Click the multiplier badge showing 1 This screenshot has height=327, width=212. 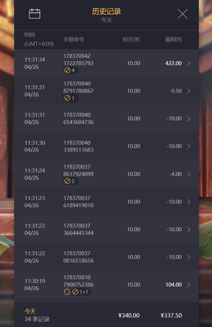point(71,98)
